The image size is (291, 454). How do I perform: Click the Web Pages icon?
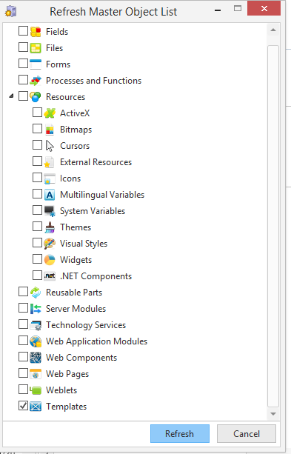(x=36, y=374)
